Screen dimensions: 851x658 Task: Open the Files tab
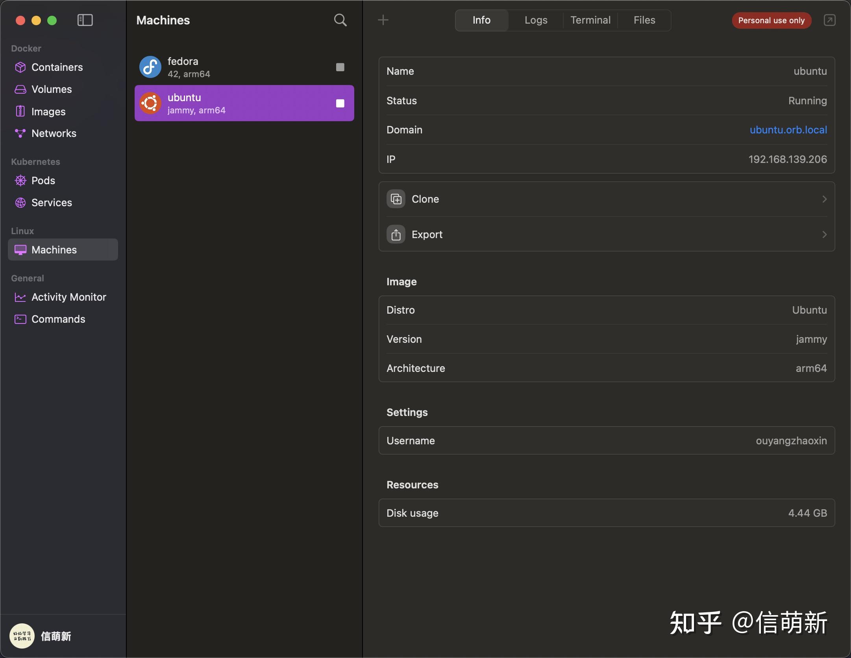[x=644, y=20]
